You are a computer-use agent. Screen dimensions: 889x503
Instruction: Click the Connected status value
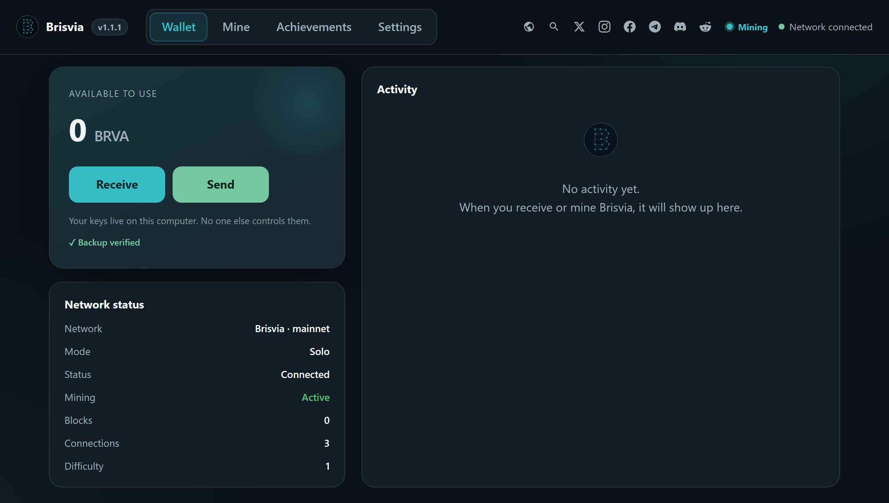coord(305,375)
